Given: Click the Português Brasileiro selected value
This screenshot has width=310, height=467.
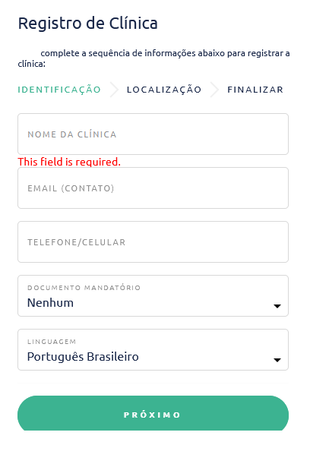Looking at the screenshot, I should tap(83, 357).
